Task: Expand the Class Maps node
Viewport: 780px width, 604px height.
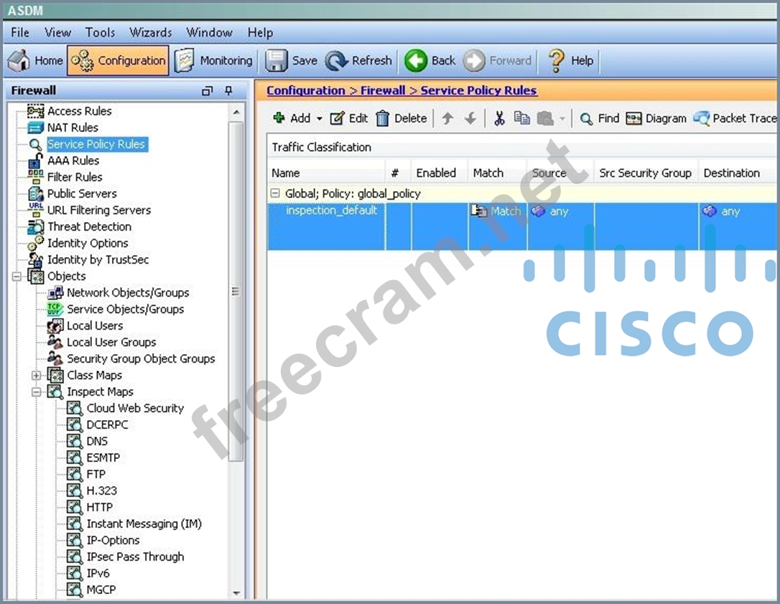Action: click(37, 376)
